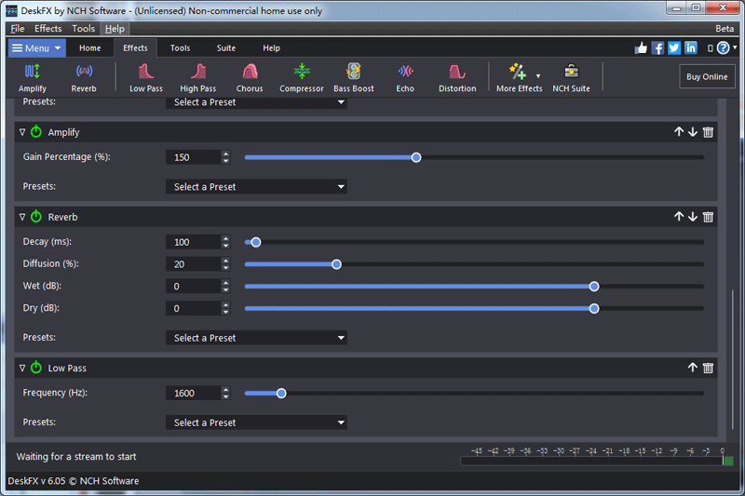The height and width of the screenshot is (496, 745).
Task: Open the File menu
Action: pos(18,29)
